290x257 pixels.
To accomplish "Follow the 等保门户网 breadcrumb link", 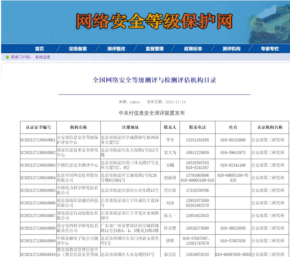I will tap(20, 57).
